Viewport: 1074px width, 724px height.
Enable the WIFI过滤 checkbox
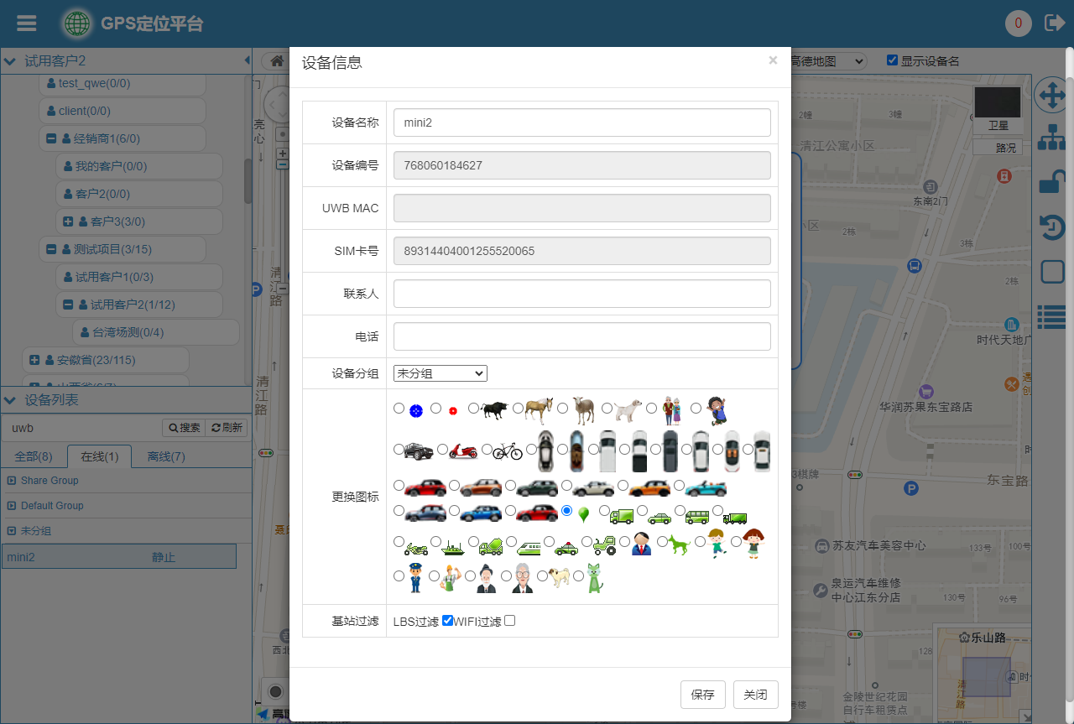(x=509, y=621)
